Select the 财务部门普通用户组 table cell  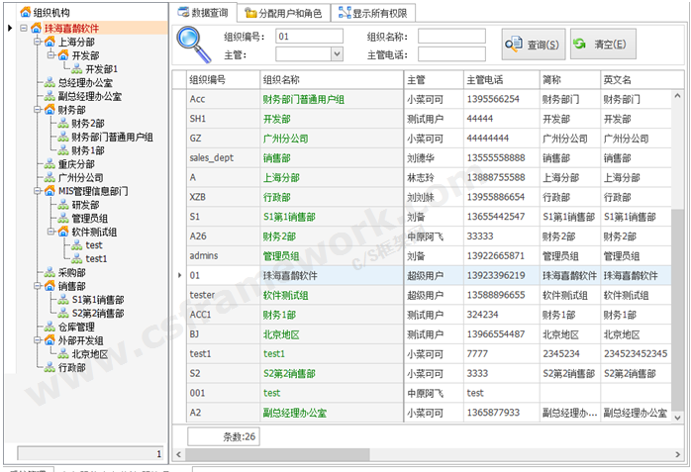pyautogui.click(x=332, y=100)
